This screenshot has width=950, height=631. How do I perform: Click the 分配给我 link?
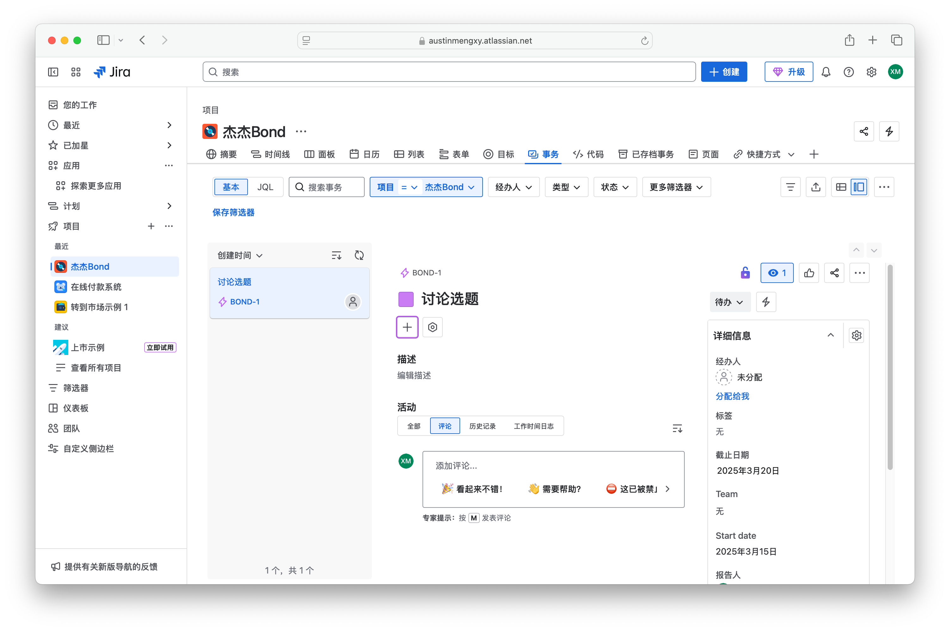click(732, 396)
